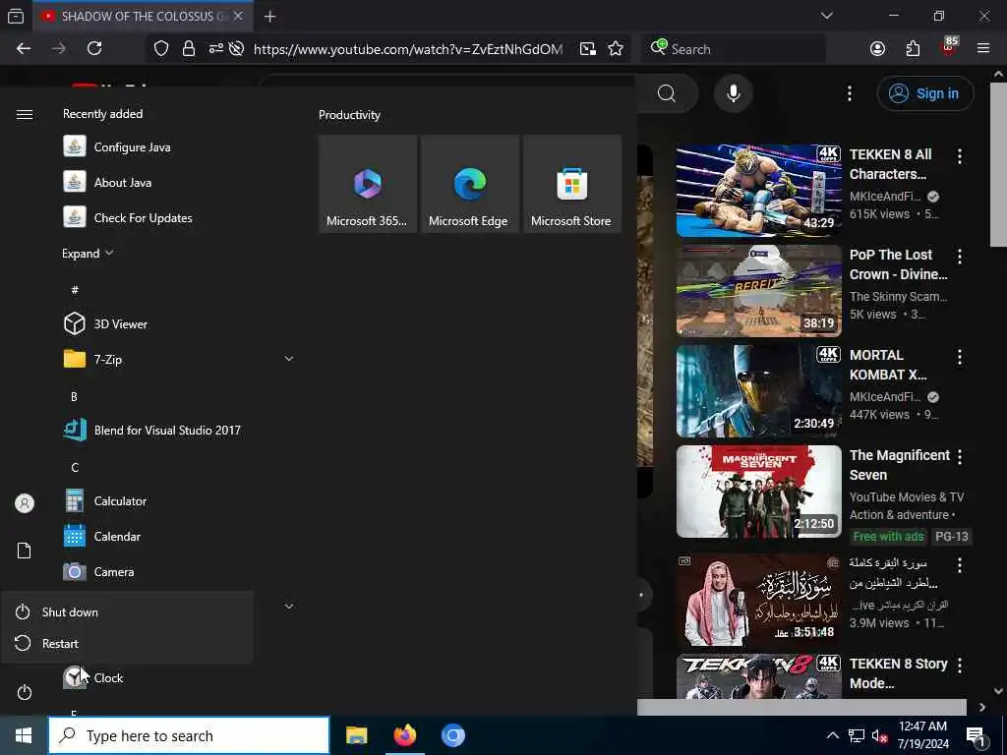Open Microsoft Store tile
1007x755 pixels.
click(571, 184)
